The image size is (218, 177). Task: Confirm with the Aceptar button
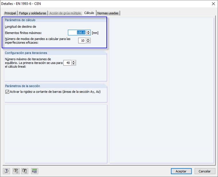click(x=181, y=171)
